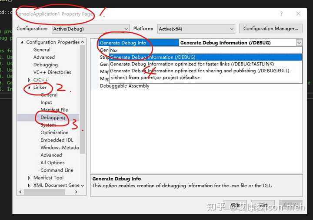Click the Manifest Tool tree label
This screenshot has width=313, height=220.
point(48,178)
